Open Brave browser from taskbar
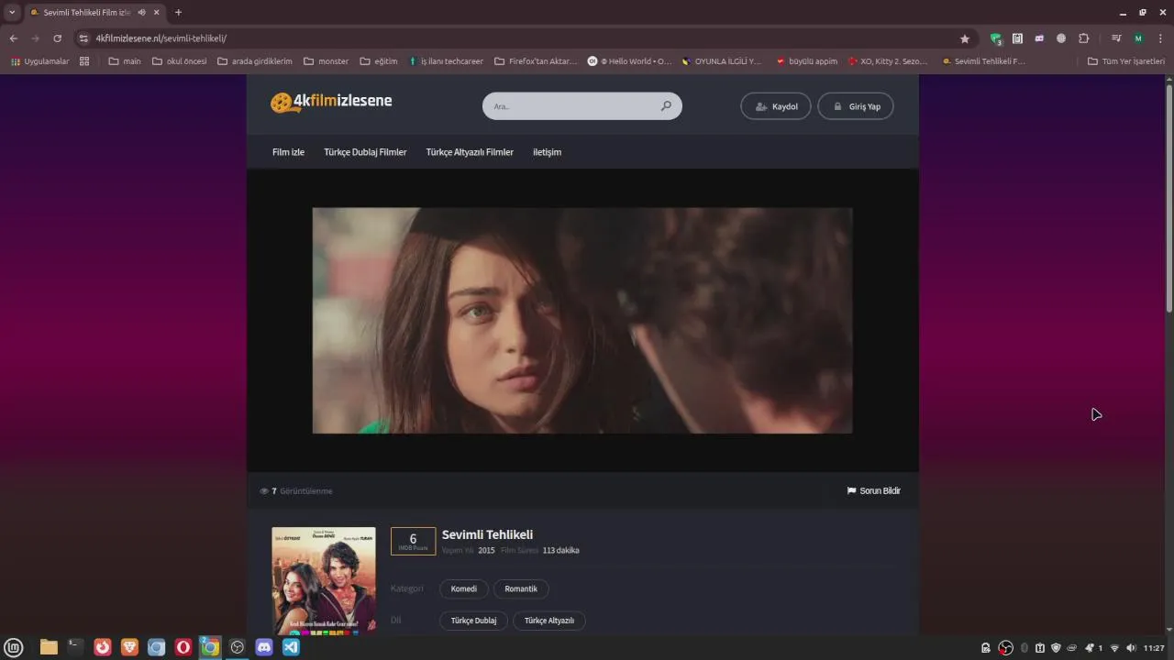The image size is (1174, 660). tap(129, 647)
